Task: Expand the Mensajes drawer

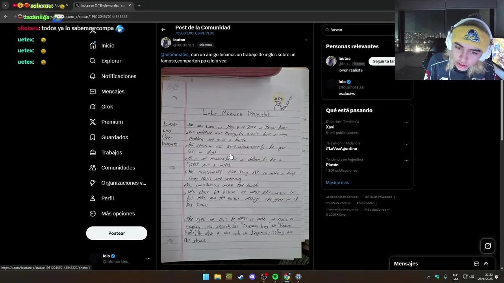Action: [x=486, y=264]
